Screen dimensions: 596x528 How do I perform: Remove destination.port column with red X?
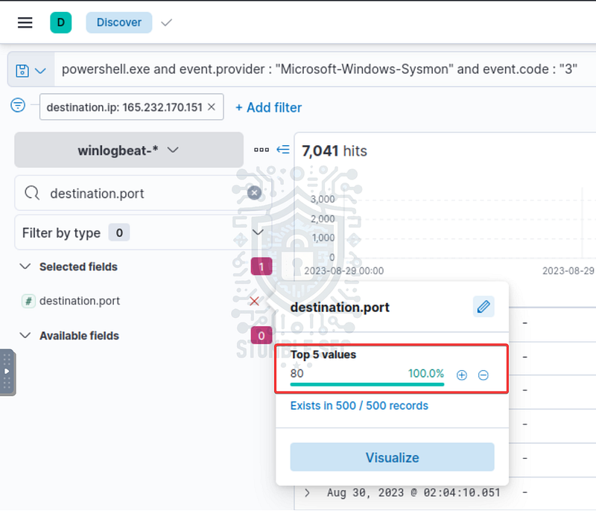[254, 301]
